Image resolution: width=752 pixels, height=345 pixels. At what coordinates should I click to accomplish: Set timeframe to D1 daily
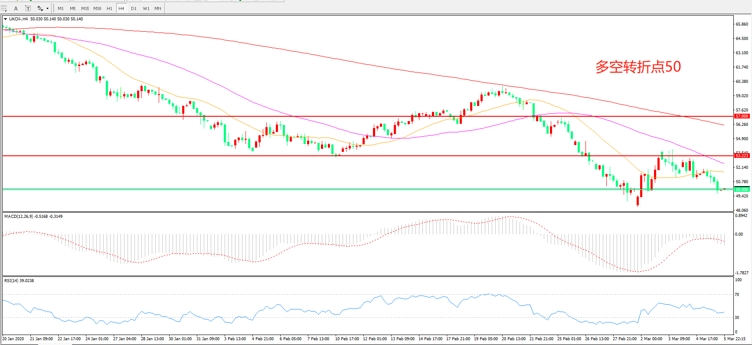(x=134, y=8)
